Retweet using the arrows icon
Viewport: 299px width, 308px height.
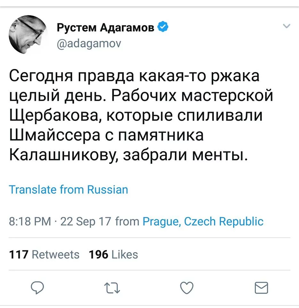point(112,288)
